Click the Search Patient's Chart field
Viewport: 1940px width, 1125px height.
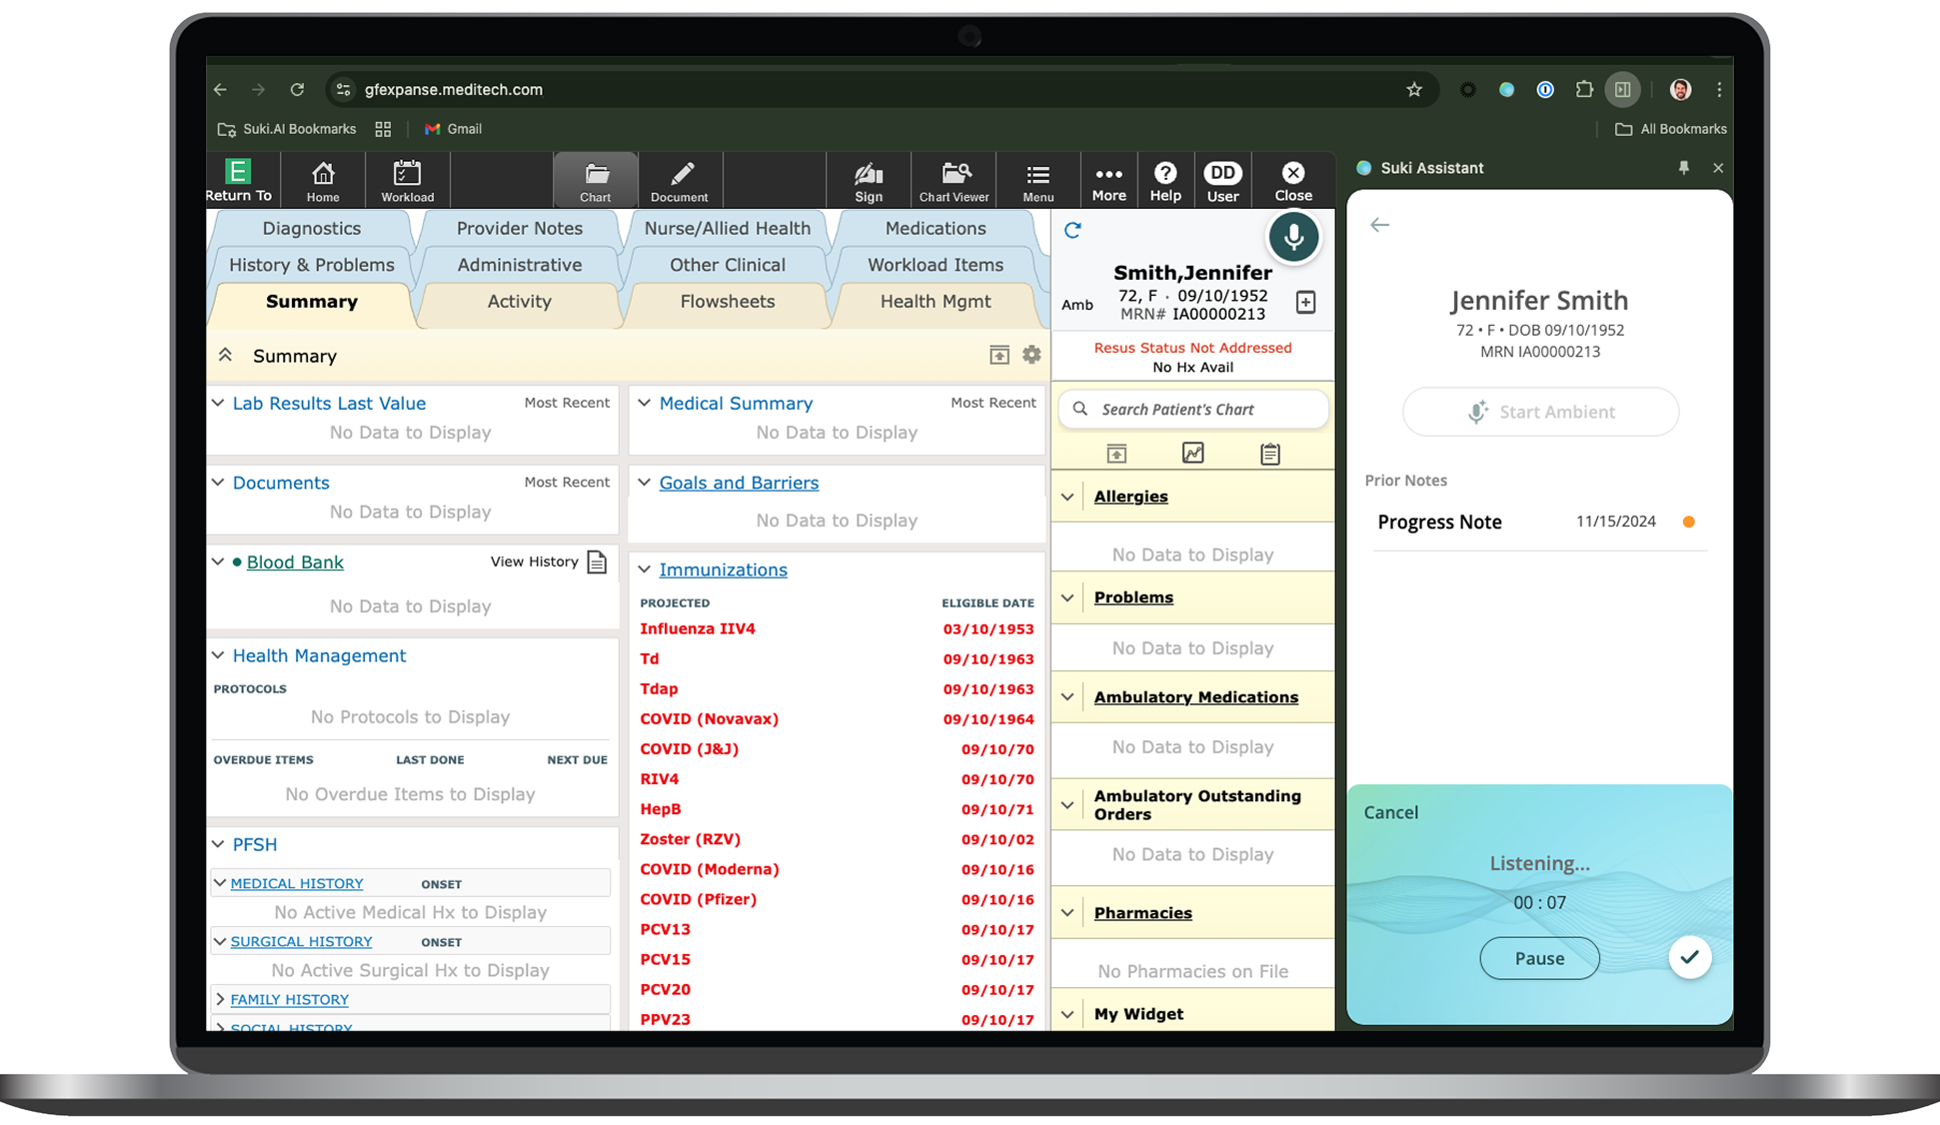click(x=1193, y=410)
